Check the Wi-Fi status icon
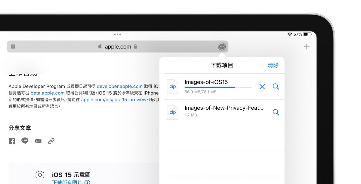 point(290,34)
